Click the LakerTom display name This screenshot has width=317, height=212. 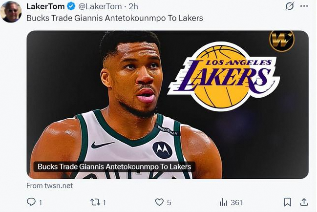tap(45, 7)
